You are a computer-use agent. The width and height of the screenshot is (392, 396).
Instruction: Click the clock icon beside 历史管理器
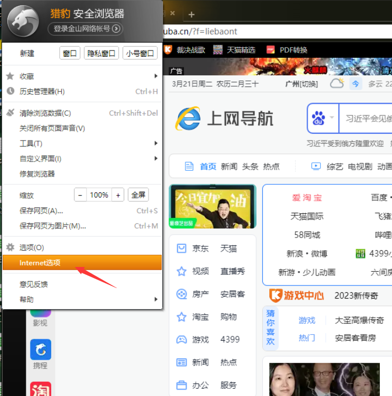coord(11,91)
